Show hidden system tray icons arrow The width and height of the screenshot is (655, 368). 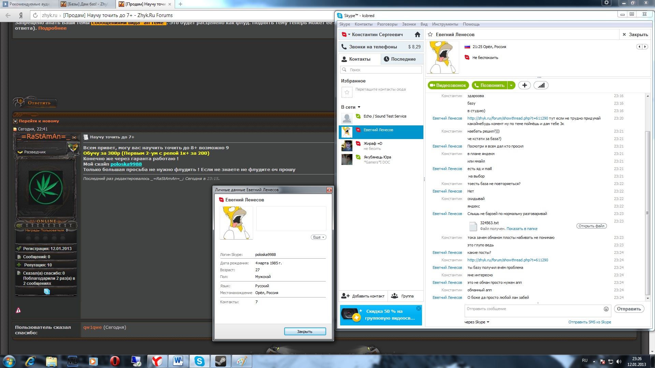594,361
